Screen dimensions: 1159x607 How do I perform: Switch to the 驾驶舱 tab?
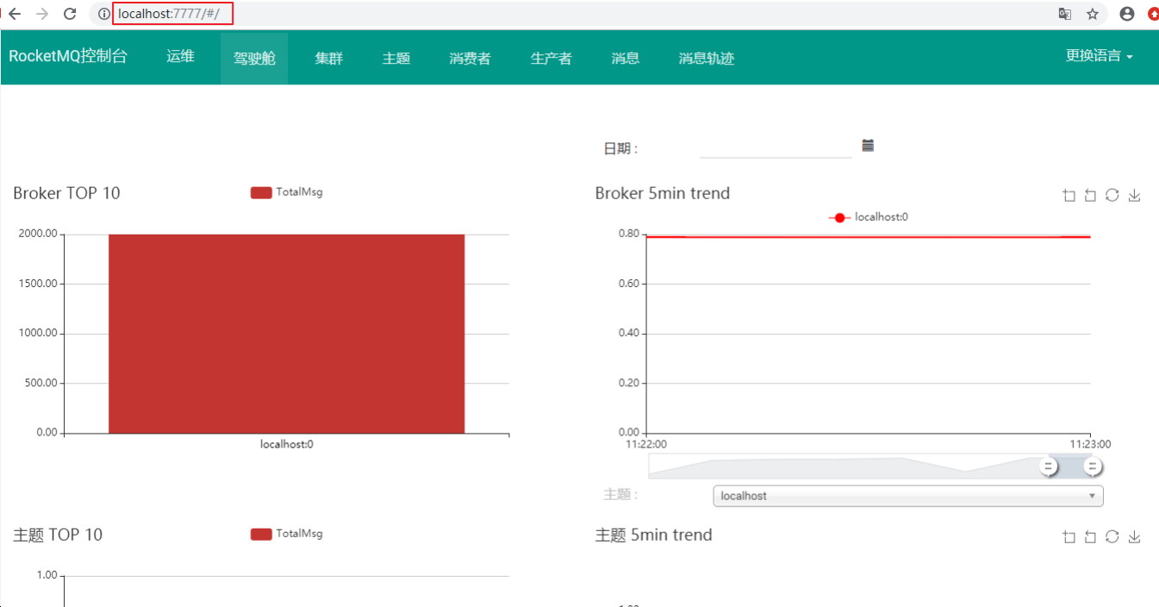point(254,59)
